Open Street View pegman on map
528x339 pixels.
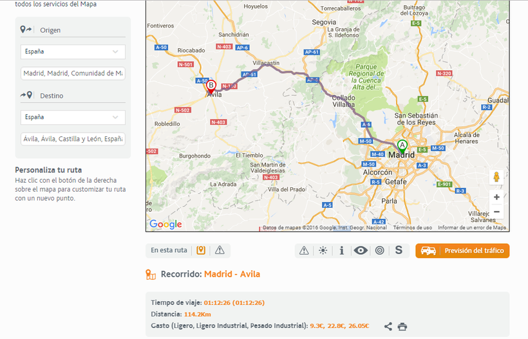pos(496,176)
